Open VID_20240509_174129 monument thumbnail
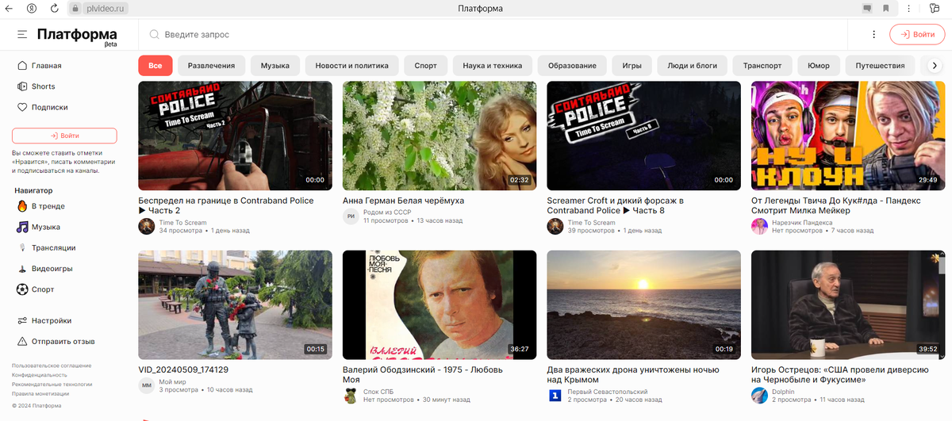 click(235, 304)
